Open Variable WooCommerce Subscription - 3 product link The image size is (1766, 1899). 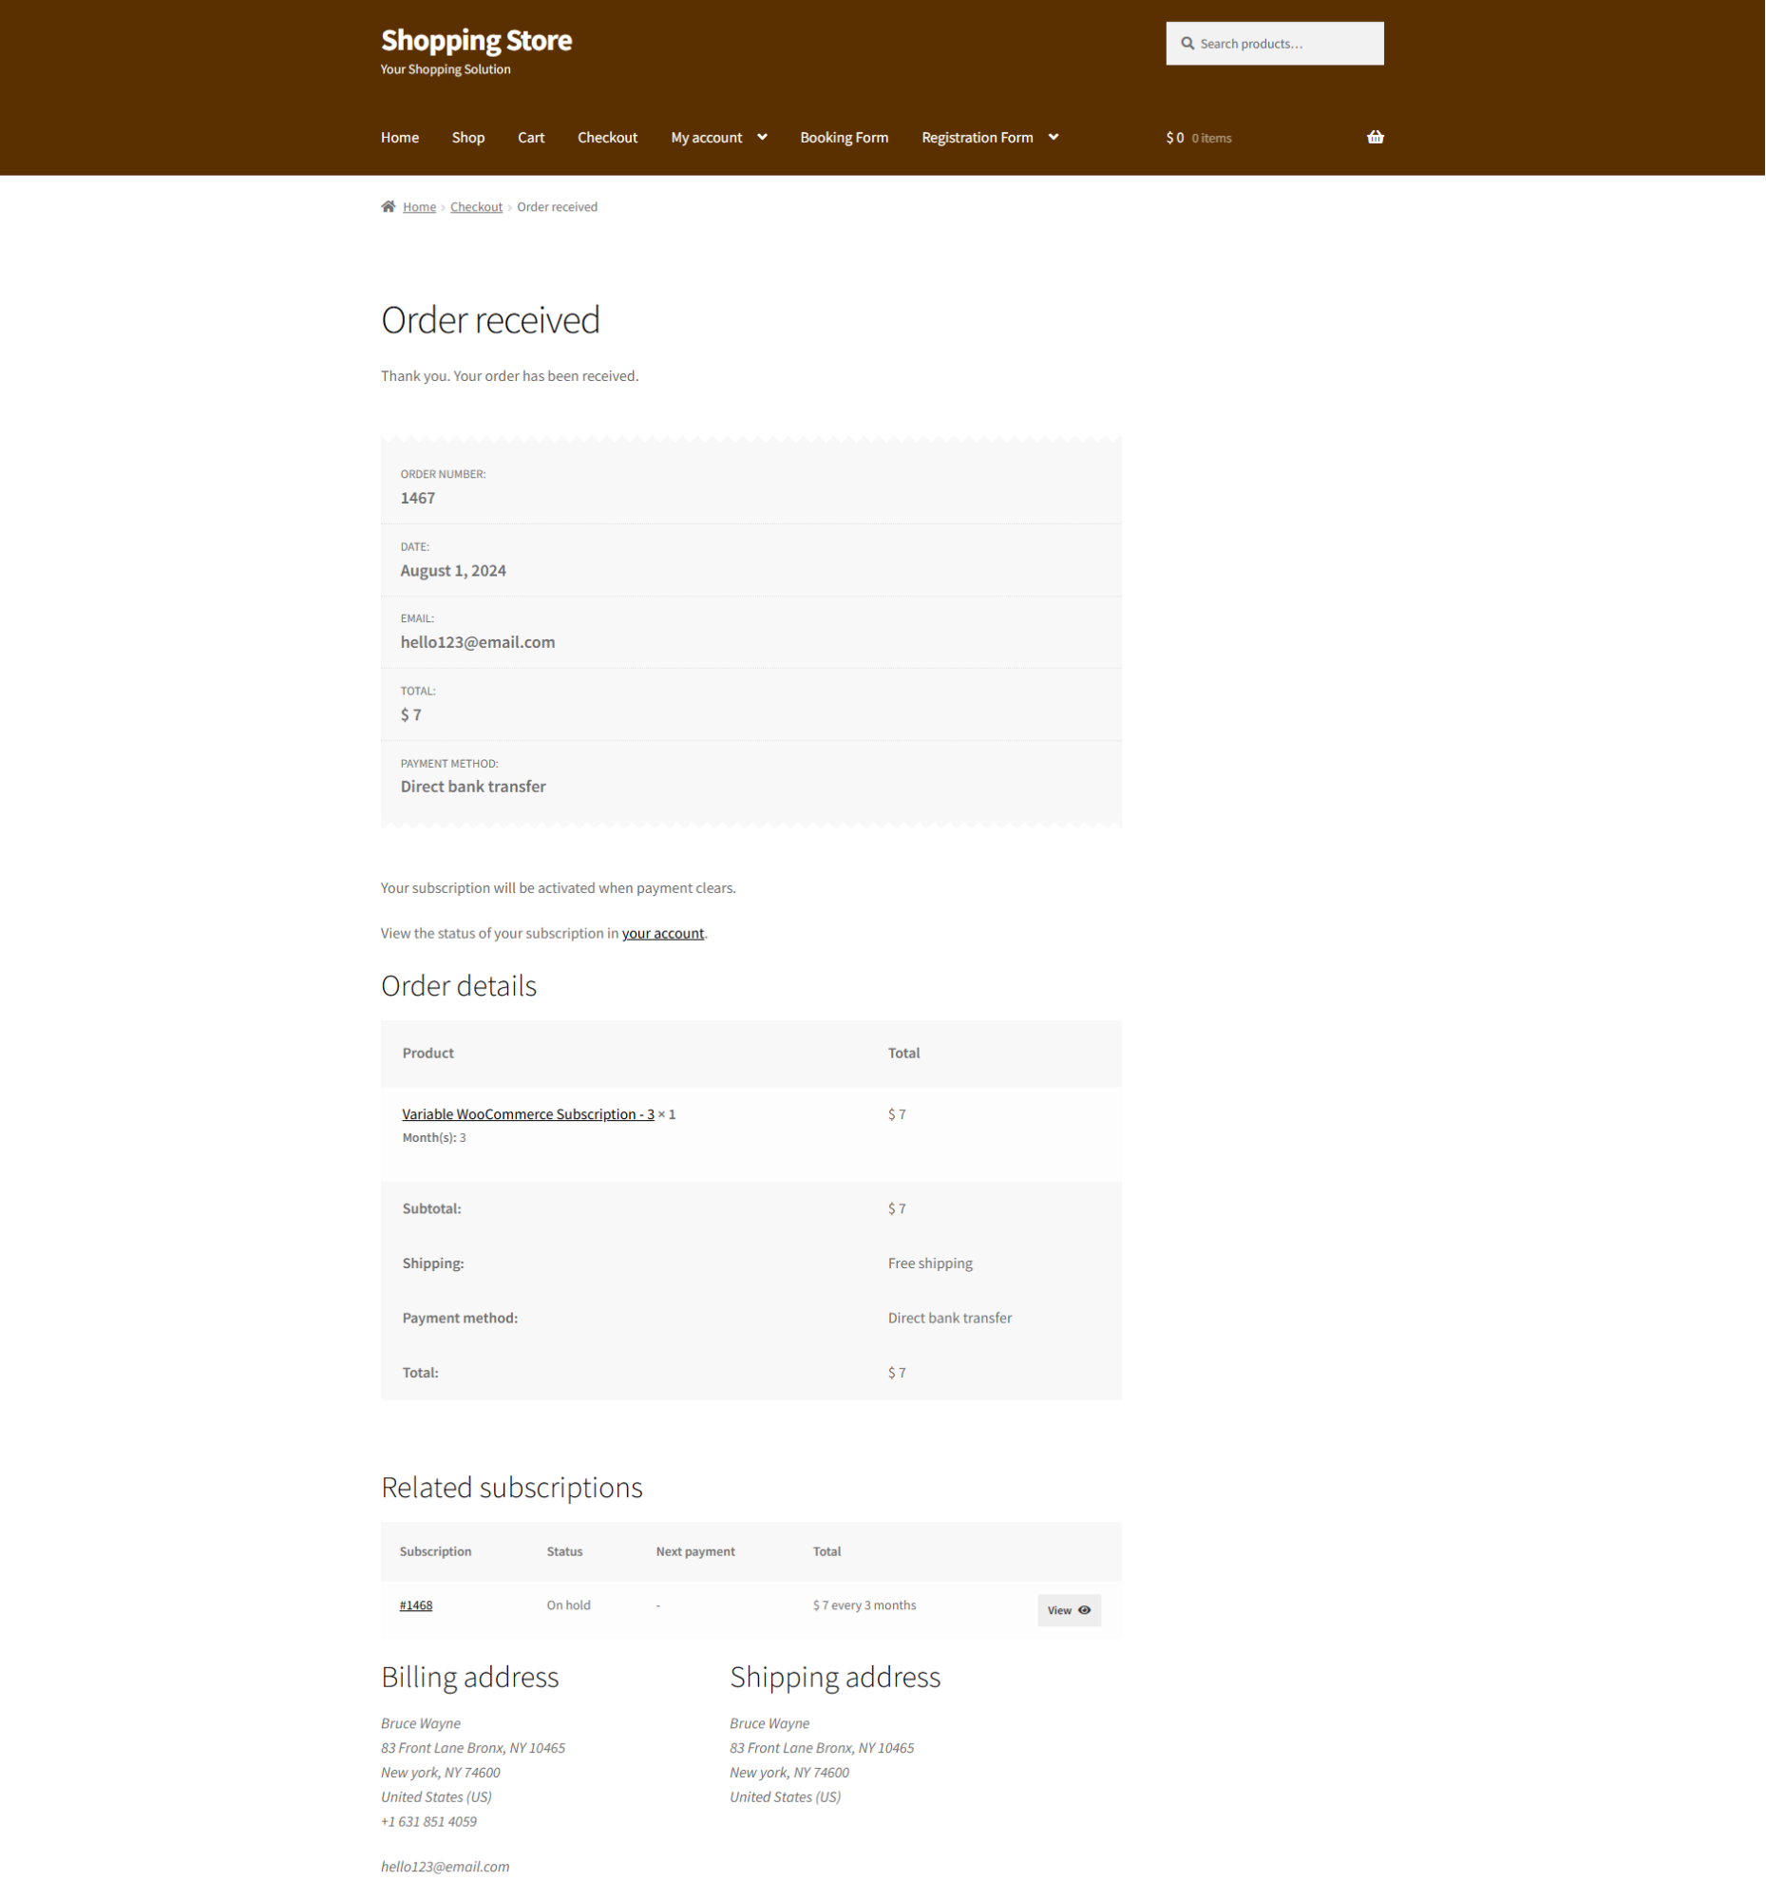tap(528, 1113)
